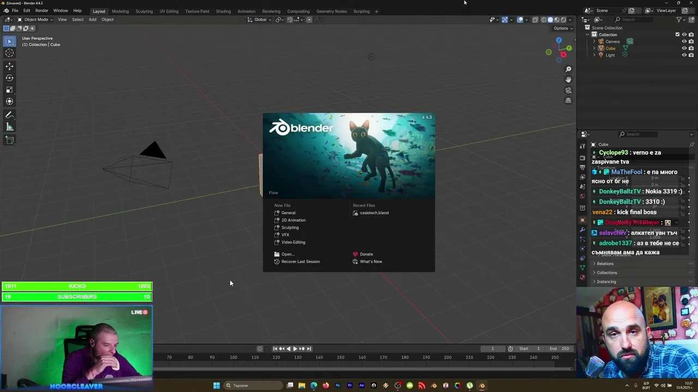
Task: Open the Render menu
Action: [42, 11]
